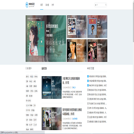
Task: Open the second article's illustrated portrait thumbnail
Action: 52,119
